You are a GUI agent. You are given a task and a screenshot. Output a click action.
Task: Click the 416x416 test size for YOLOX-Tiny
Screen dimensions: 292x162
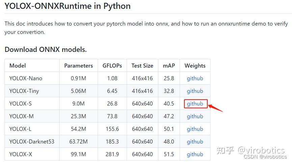pyautogui.click(x=142, y=91)
